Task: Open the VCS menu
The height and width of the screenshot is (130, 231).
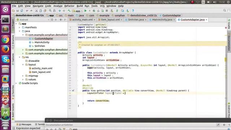Action: coord(102,6)
